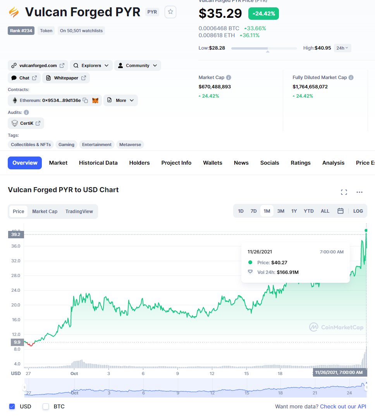375x420 pixels.
Task: Open the calendar date range picker
Action: pos(341,211)
